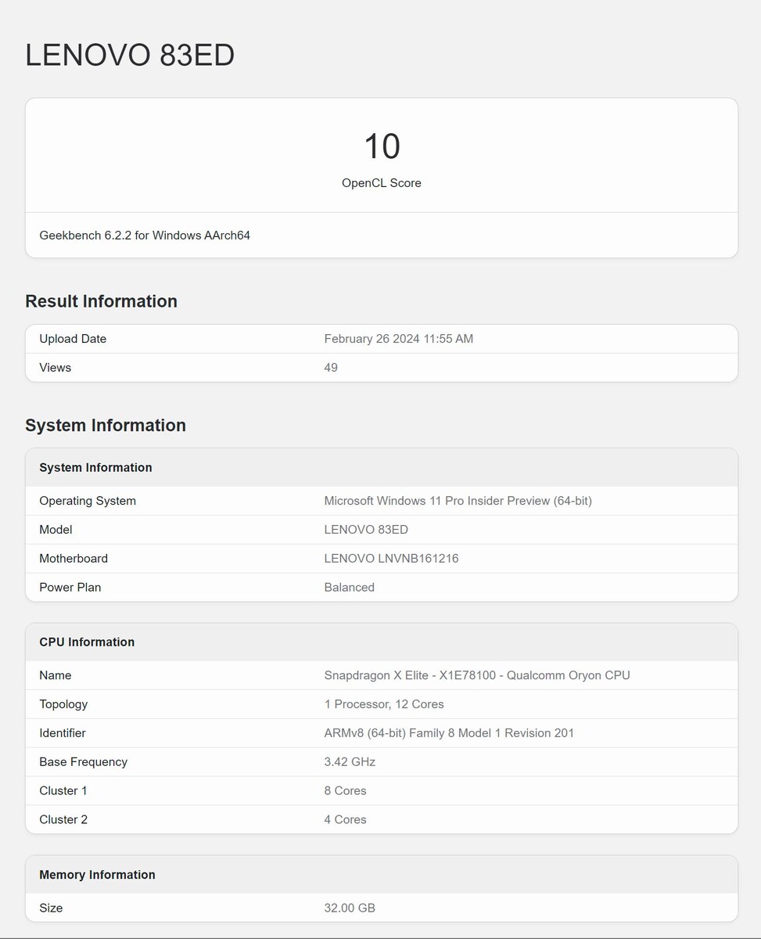This screenshot has height=939, width=761.
Task: Select Microsoft Windows 11 Pro Insider Preview value
Action: click(458, 501)
